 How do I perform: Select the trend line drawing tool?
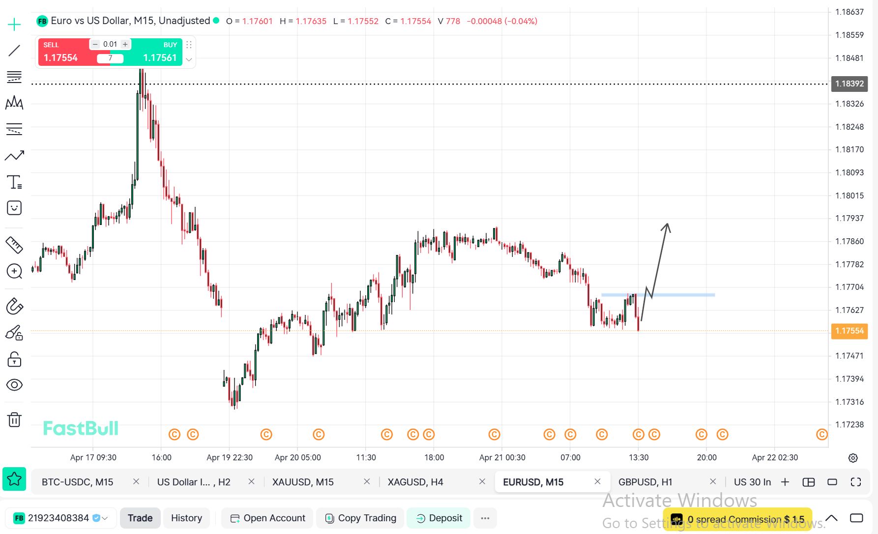14,51
